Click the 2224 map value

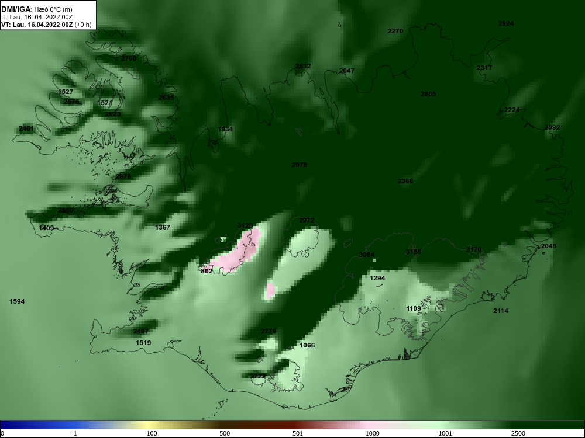[512, 110]
